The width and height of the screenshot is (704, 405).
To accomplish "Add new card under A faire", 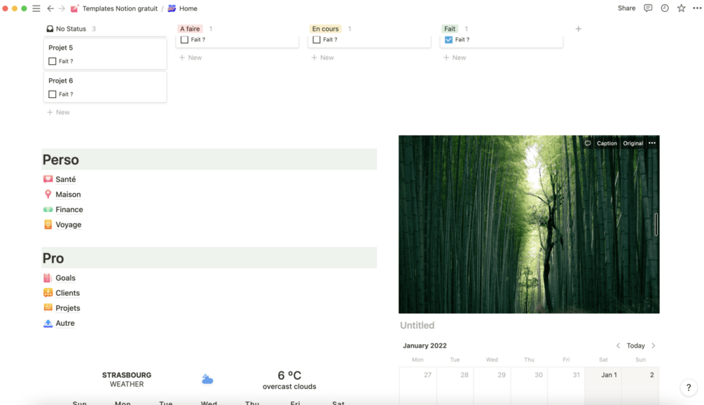I will click(x=191, y=57).
